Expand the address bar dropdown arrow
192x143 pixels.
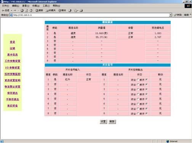(x=171, y=15)
